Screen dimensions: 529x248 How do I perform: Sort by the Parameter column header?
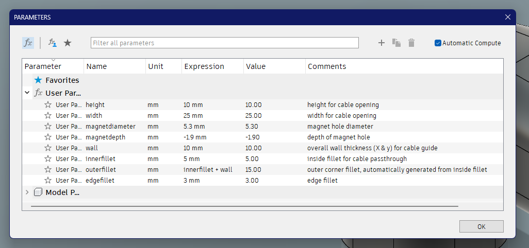pyautogui.click(x=53, y=66)
